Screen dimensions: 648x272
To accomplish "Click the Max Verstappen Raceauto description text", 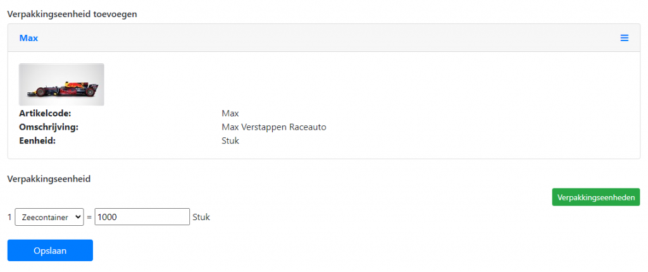I will [x=273, y=127].
